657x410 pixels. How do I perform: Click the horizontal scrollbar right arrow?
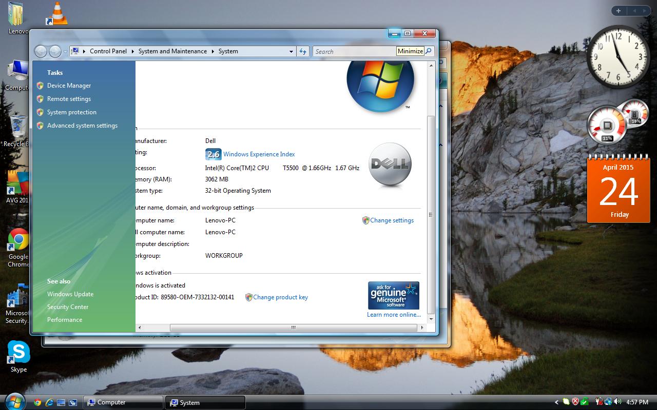point(422,327)
